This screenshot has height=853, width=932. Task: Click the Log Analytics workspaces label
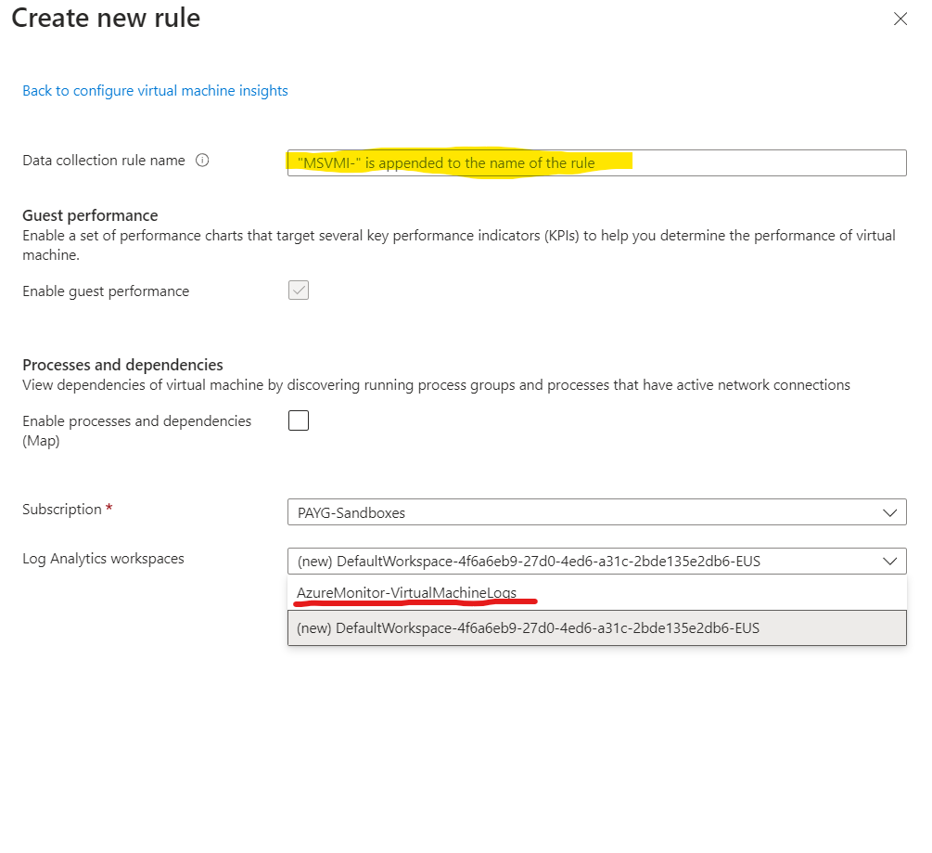(x=103, y=559)
